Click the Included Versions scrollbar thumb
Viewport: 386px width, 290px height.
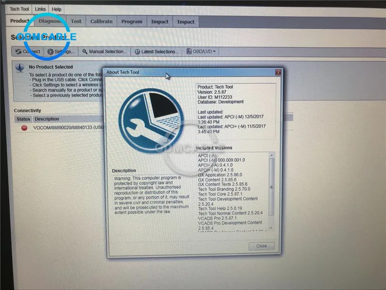pyautogui.click(x=271, y=187)
